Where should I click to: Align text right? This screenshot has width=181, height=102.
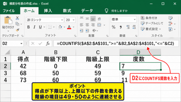coord(93,25)
